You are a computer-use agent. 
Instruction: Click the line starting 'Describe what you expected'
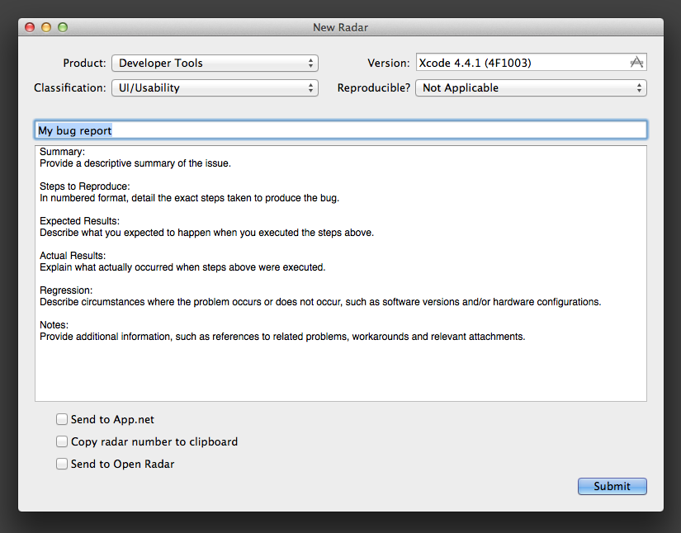pyautogui.click(x=206, y=233)
